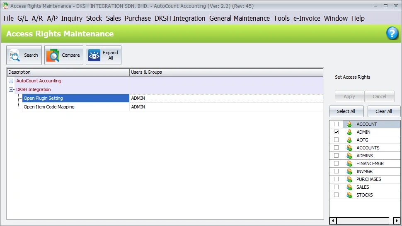
Task: Click the ADMINS group icon
Action: (x=349, y=156)
